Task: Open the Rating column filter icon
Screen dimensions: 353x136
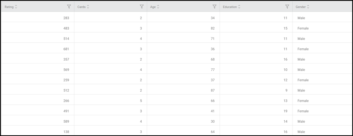Action: [69, 7]
